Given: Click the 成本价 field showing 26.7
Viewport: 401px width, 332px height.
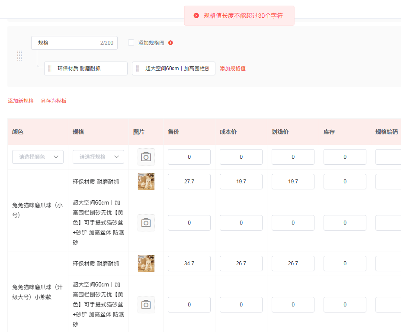Looking at the screenshot, I should coord(241,264).
